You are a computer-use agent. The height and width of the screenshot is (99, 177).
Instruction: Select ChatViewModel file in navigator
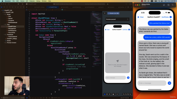[12, 37]
